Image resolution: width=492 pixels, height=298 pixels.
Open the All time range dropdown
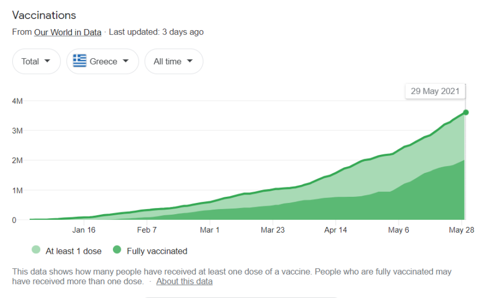tap(173, 62)
